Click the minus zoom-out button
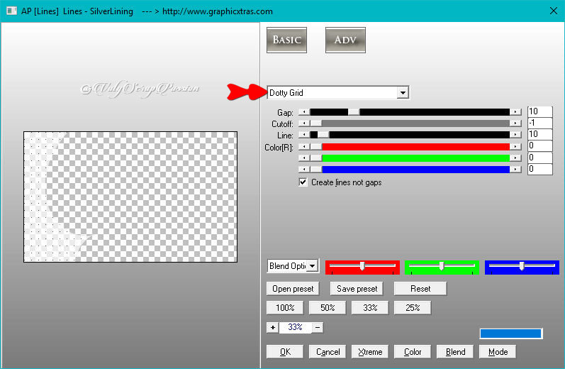The image size is (565, 369). (318, 327)
